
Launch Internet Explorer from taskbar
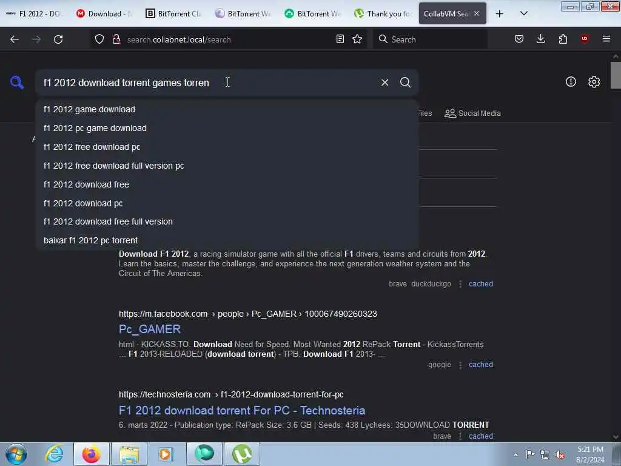pos(54,454)
